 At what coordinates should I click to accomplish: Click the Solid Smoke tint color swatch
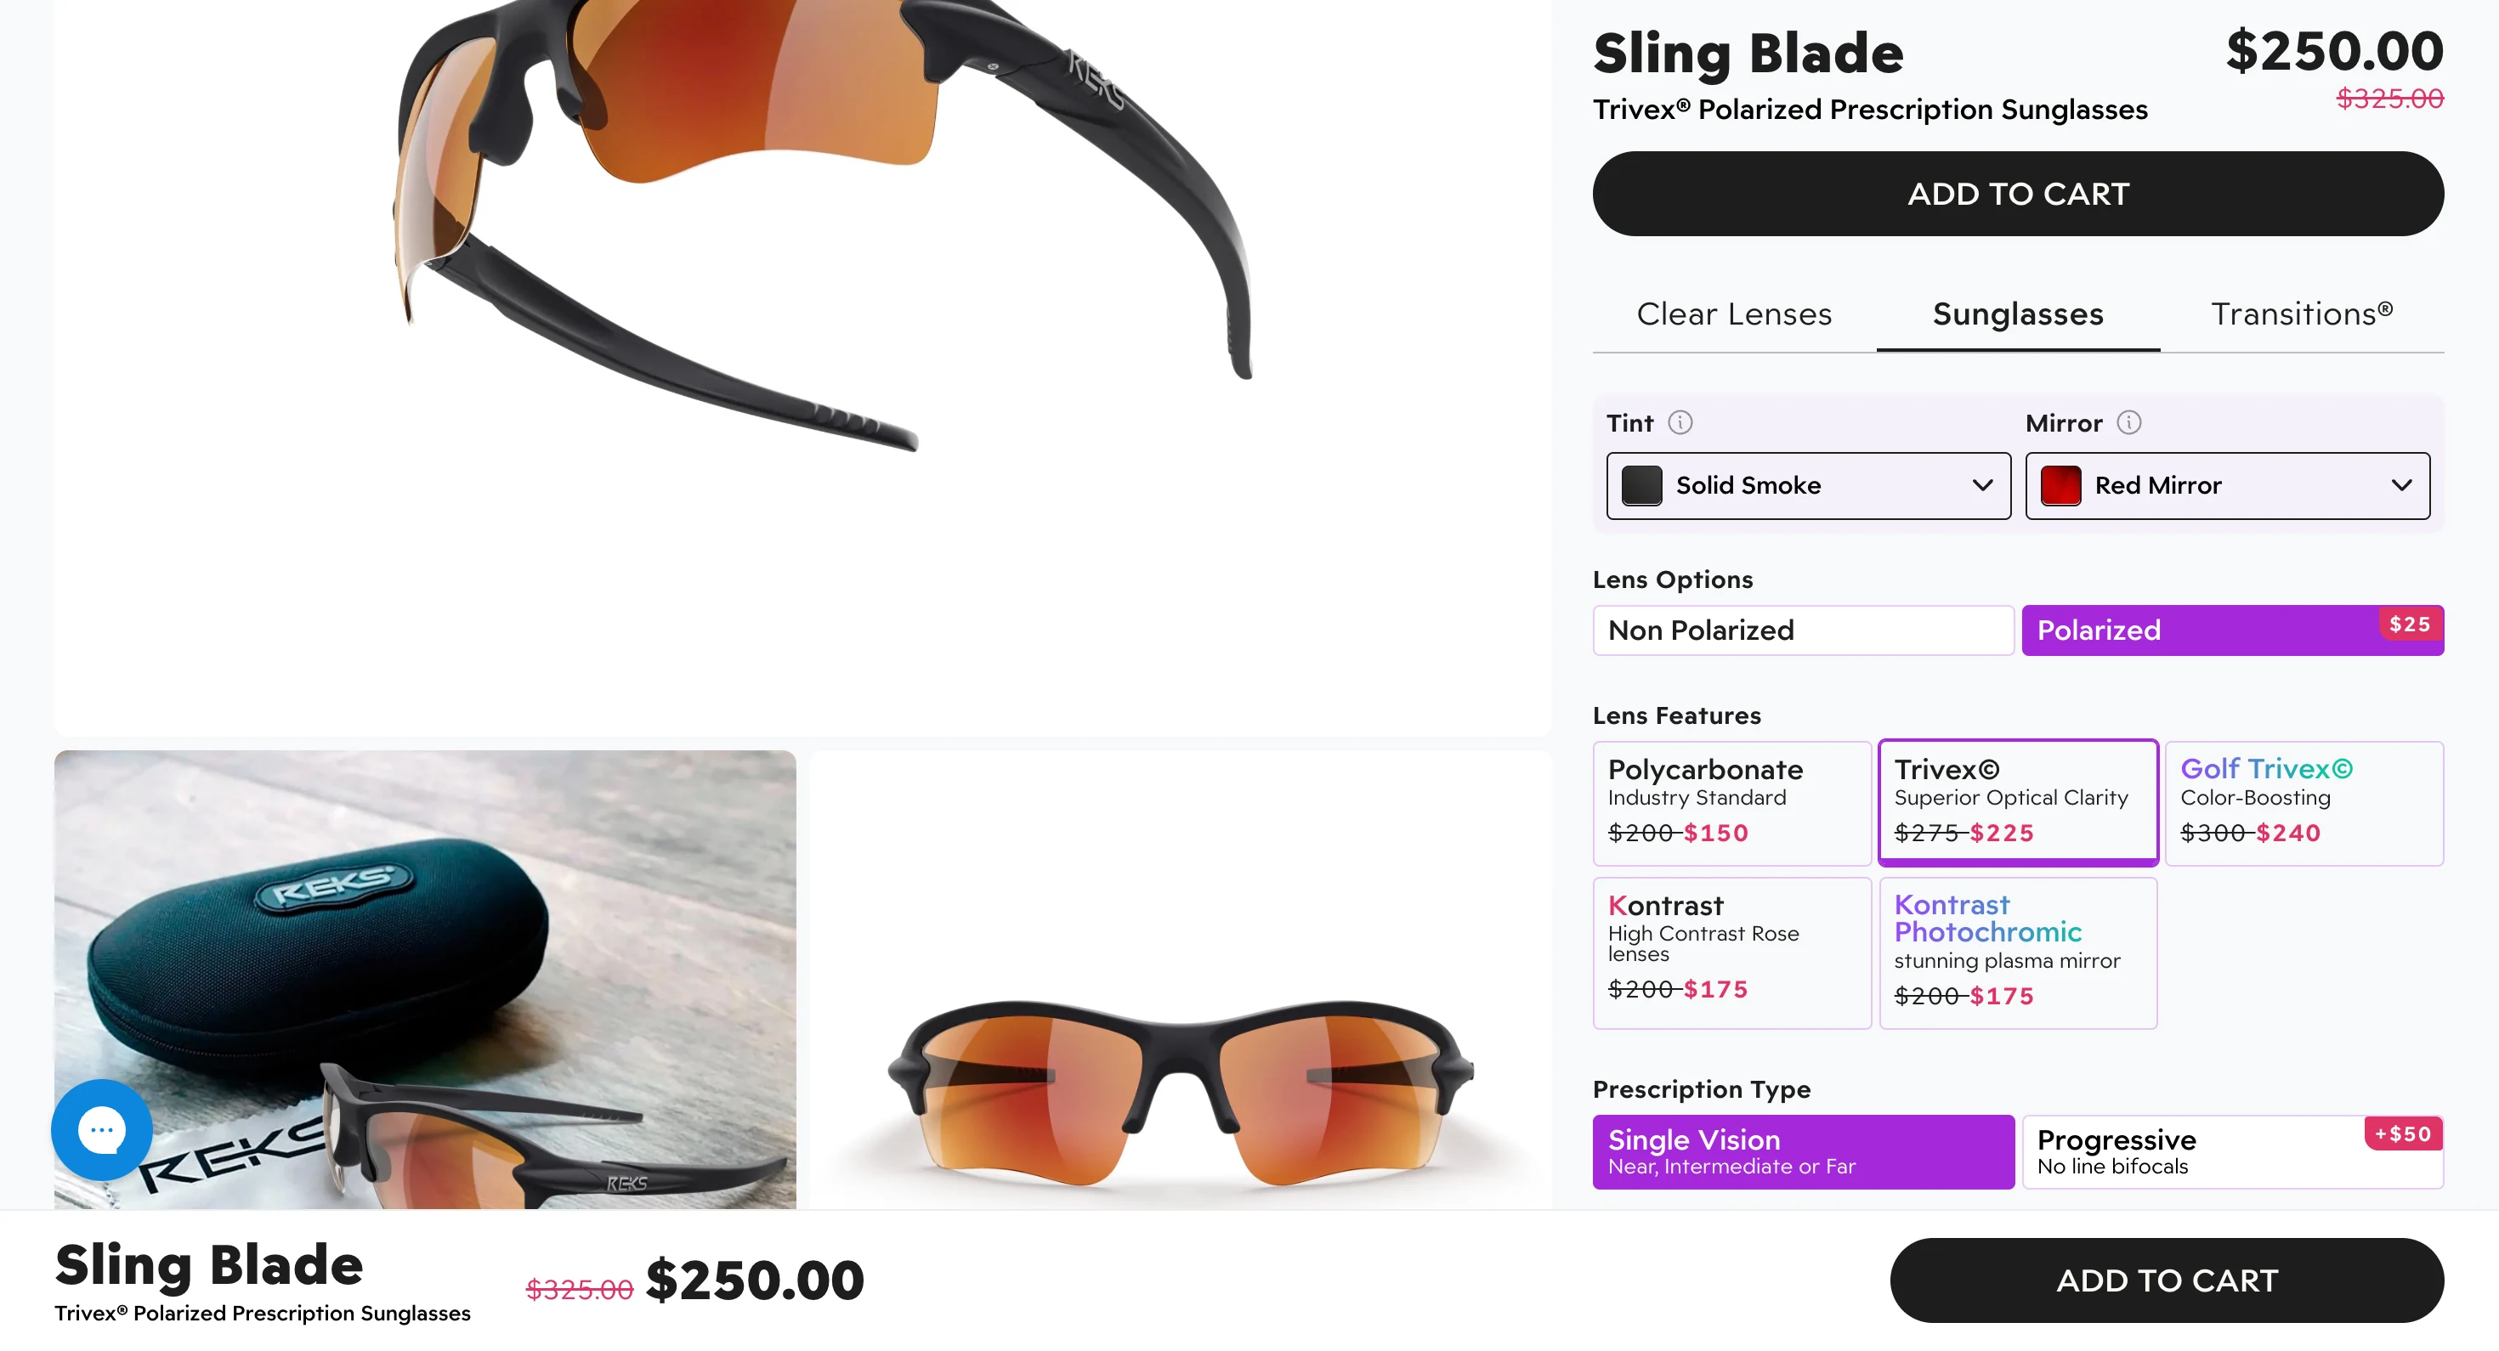click(x=1641, y=485)
